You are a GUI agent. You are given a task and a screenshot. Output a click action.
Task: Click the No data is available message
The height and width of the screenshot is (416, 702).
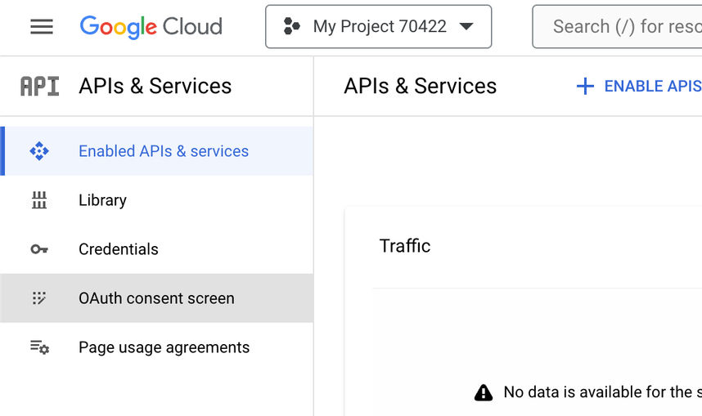[603, 392]
